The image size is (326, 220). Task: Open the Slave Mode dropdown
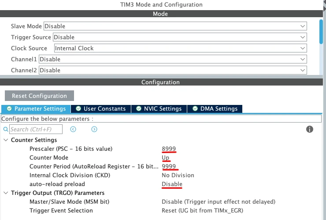coord(175,26)
